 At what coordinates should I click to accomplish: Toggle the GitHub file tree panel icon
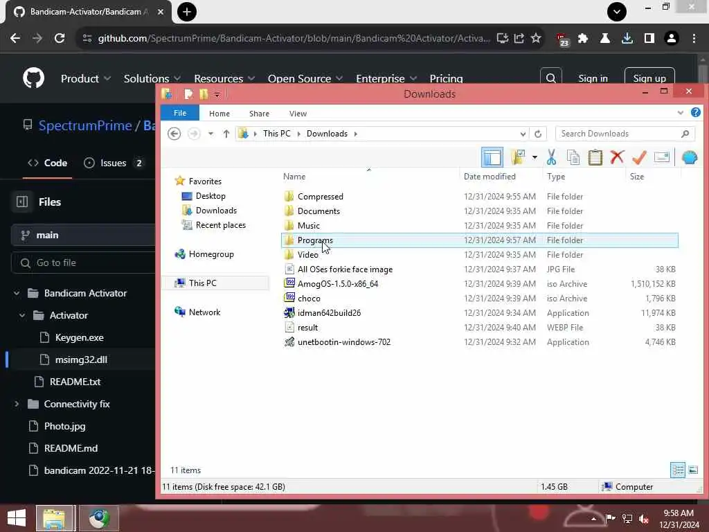coord(21,202)
